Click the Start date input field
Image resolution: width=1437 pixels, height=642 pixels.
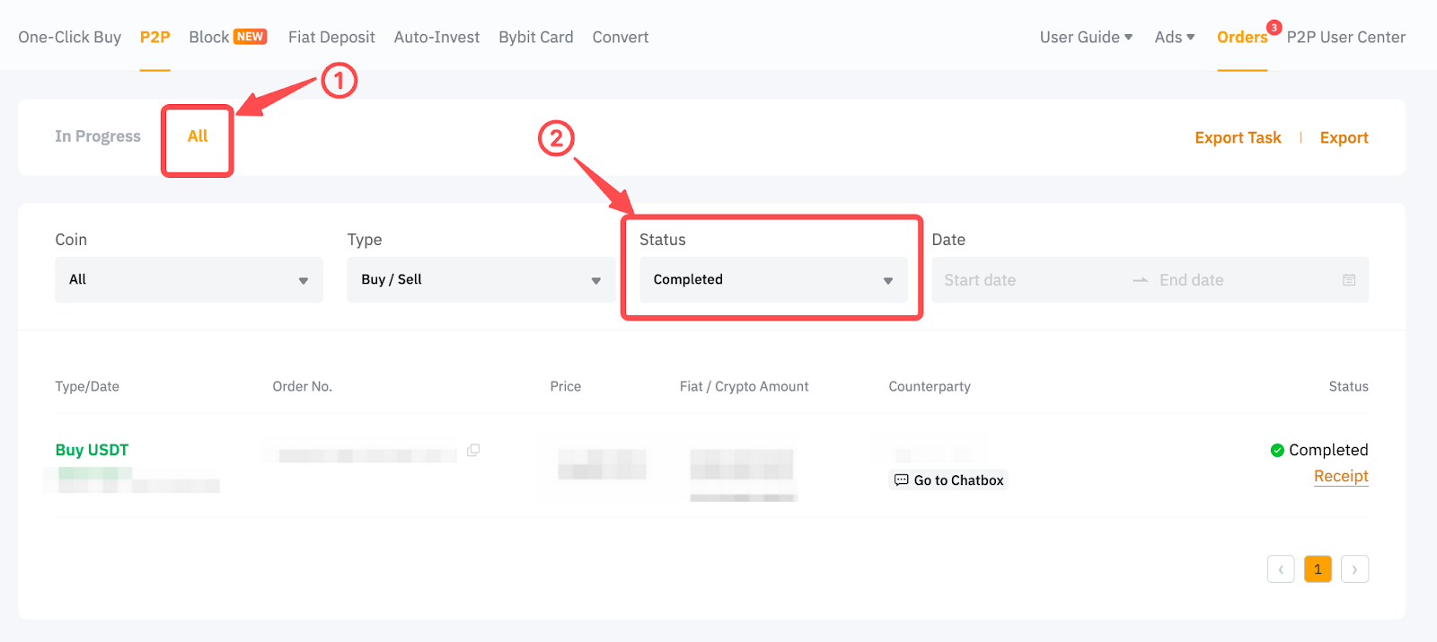pyautogui.click(x=1024, y=280)
